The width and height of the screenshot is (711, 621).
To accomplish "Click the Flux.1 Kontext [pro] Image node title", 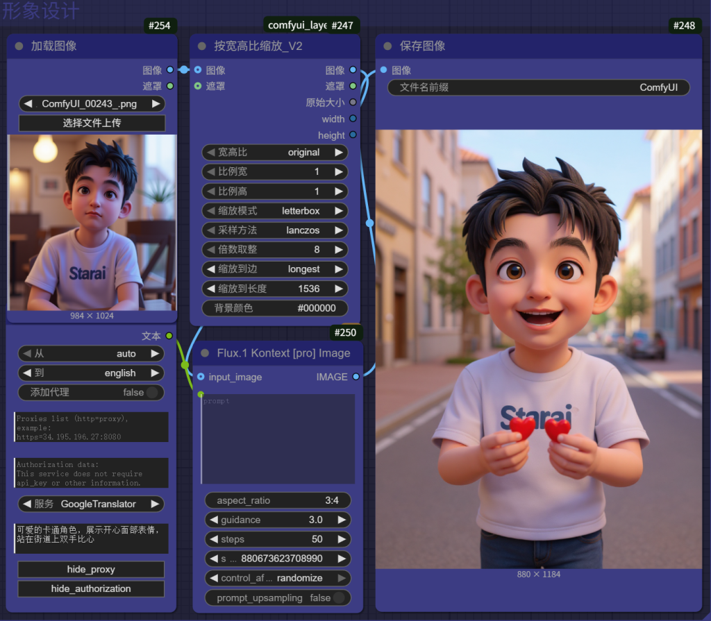I will point(283,353).
